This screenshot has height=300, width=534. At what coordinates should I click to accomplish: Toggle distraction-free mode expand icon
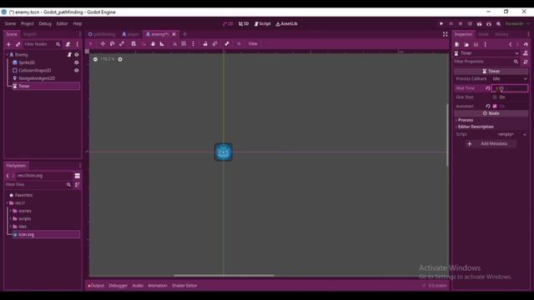(x=445, y=34)
